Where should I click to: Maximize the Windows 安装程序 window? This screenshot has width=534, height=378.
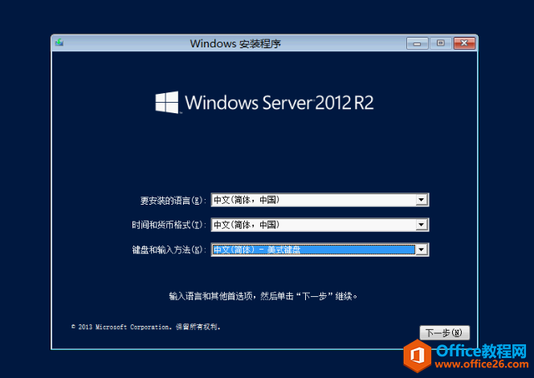pyautogui.click(x=440, y=43)
